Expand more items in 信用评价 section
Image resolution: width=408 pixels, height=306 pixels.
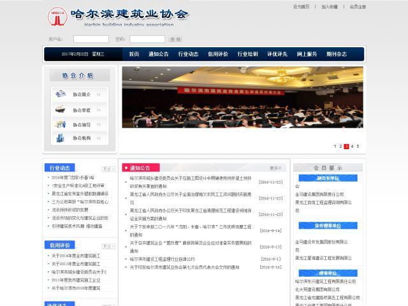107,245
